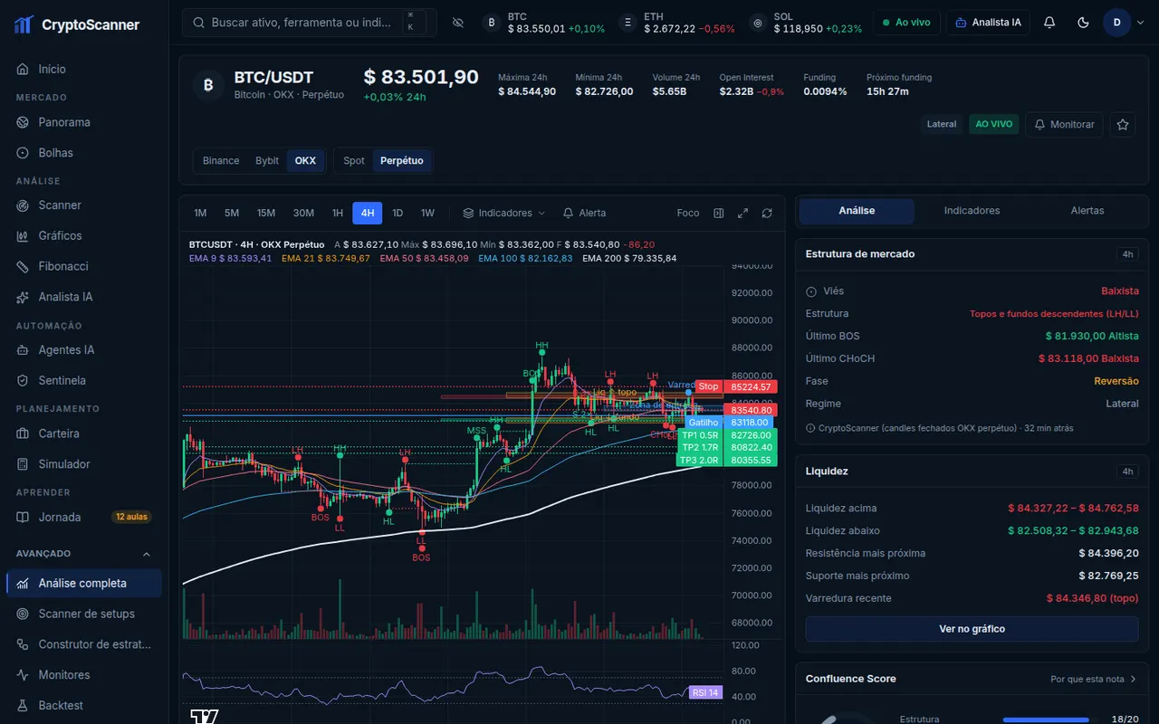Viewport: 1159px width, 724px height.
Task: Select the 1H timeframe
Action: (337, 213)
